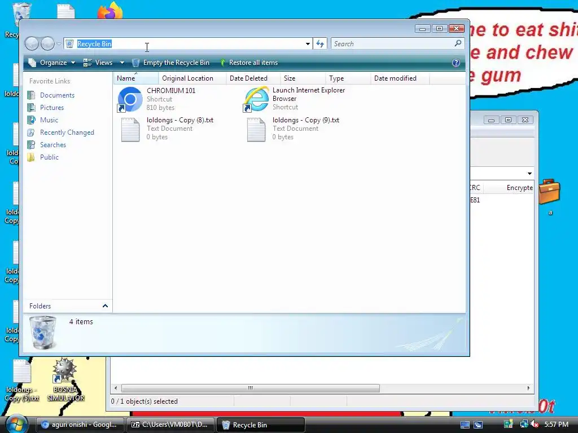The image size is (578, 433).
Task: Click the Show Desktop quick launch icon
Action: coord(465,425)
